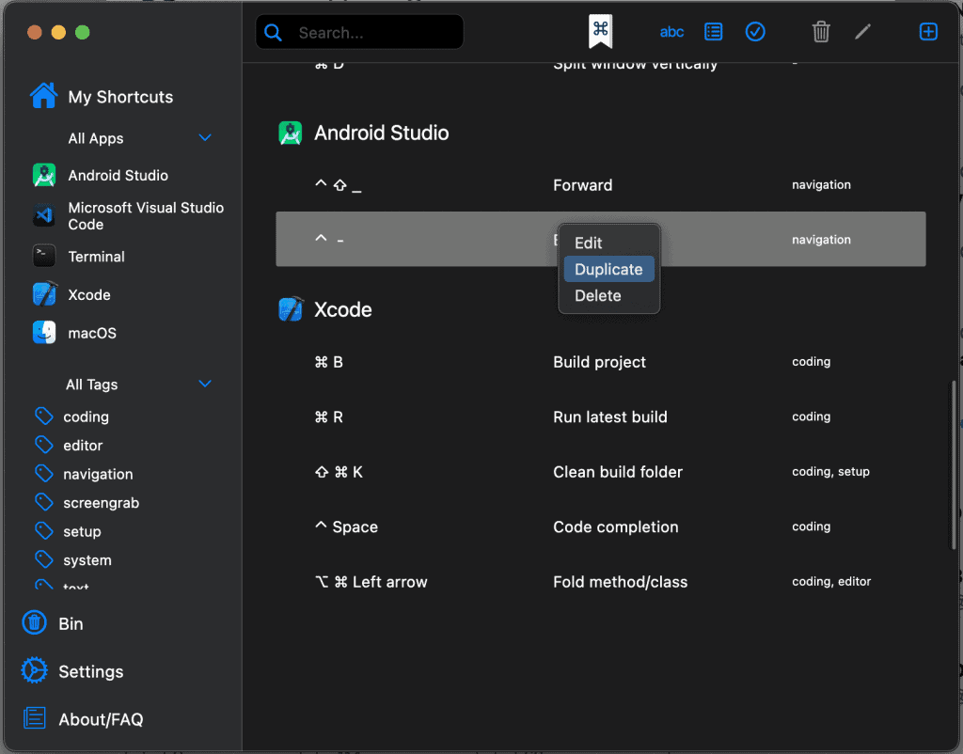Click the ⌘ B key combination
The height and width of the screenshot is (754, 963).
coord(328,362)
